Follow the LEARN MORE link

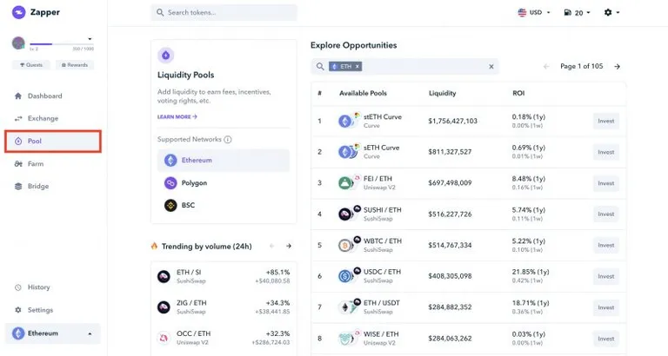coord(177,117)
